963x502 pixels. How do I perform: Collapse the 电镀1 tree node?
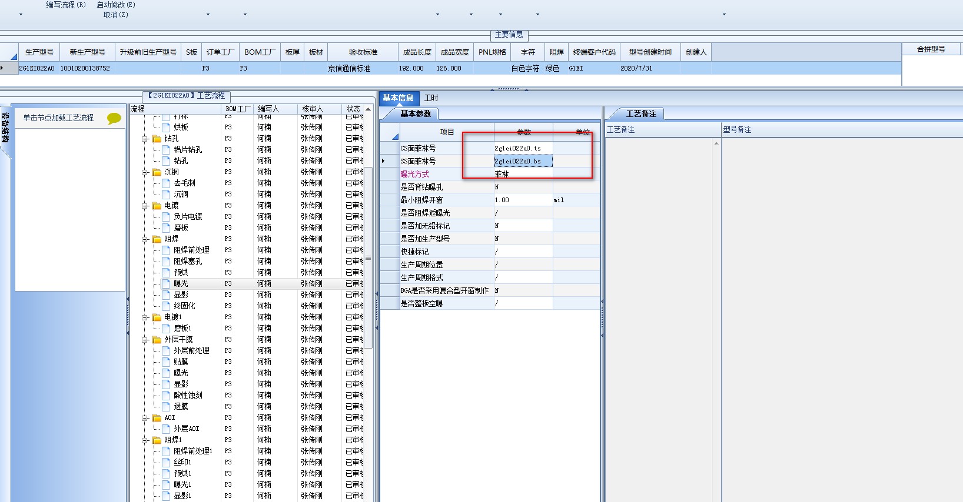(145, 318)
